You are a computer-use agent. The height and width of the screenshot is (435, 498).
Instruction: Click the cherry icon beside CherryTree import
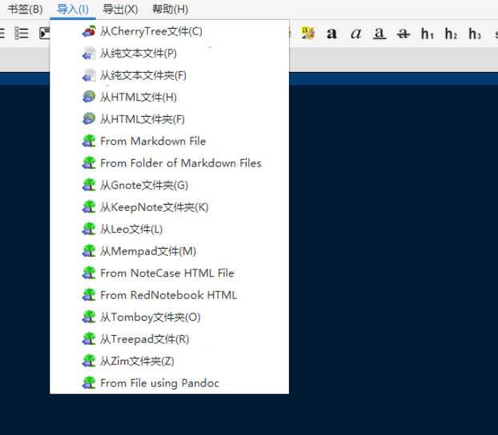tap(89, 31)
